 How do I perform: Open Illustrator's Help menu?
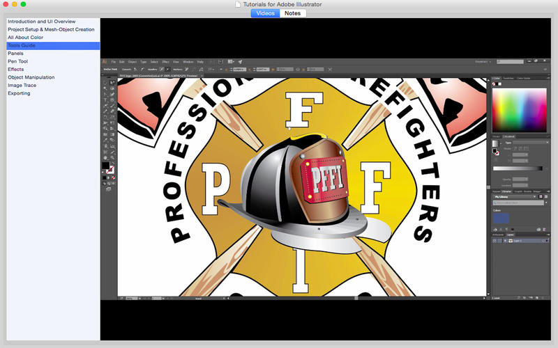click(x=200, y=62)
